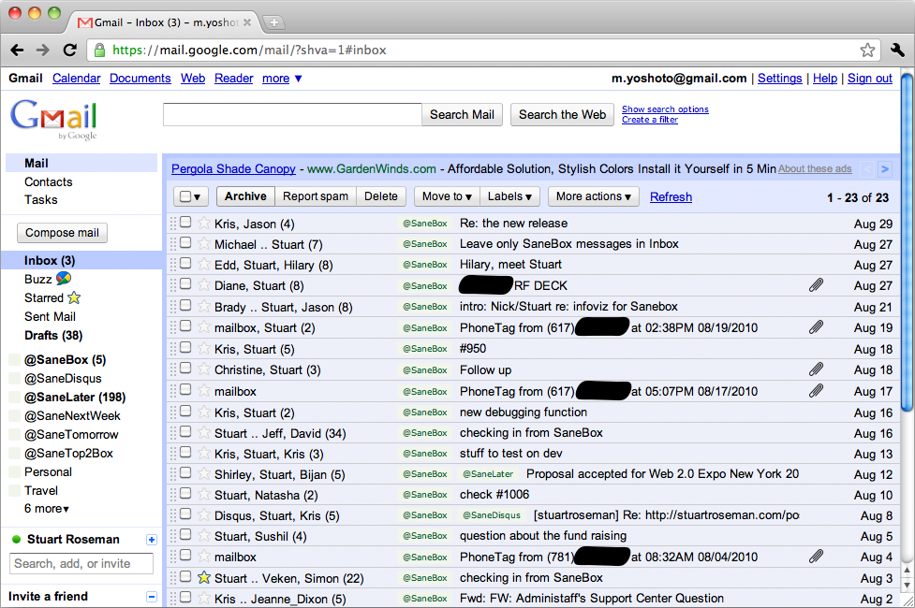Switch to the Gmail Inbox browser tab
915x608 pixels.
click(165, 22)
